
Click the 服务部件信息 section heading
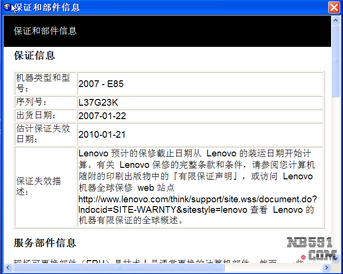point(45,243)
